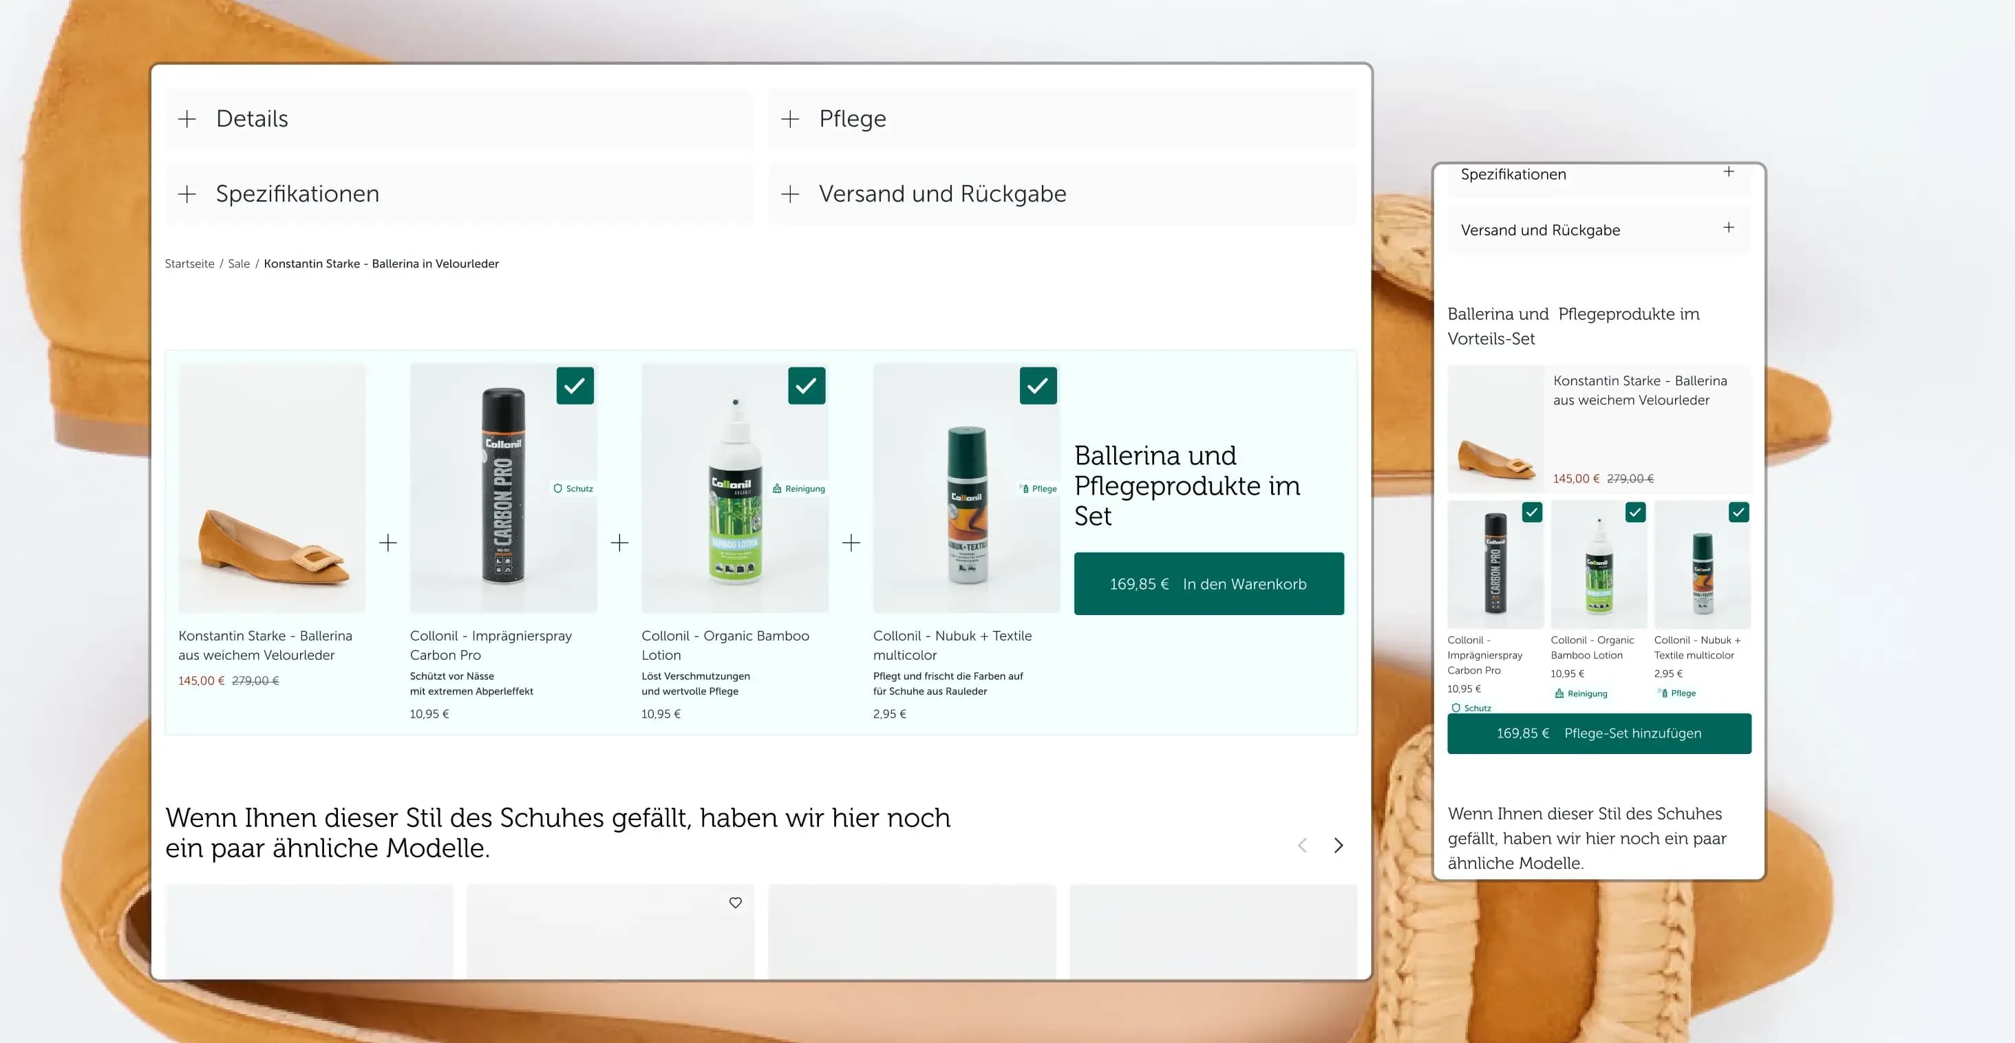Click the Pflege tag on Nubuk image
Image resolution: width=2015 pixels, height=1043 pixels.
click(1038, 488)
